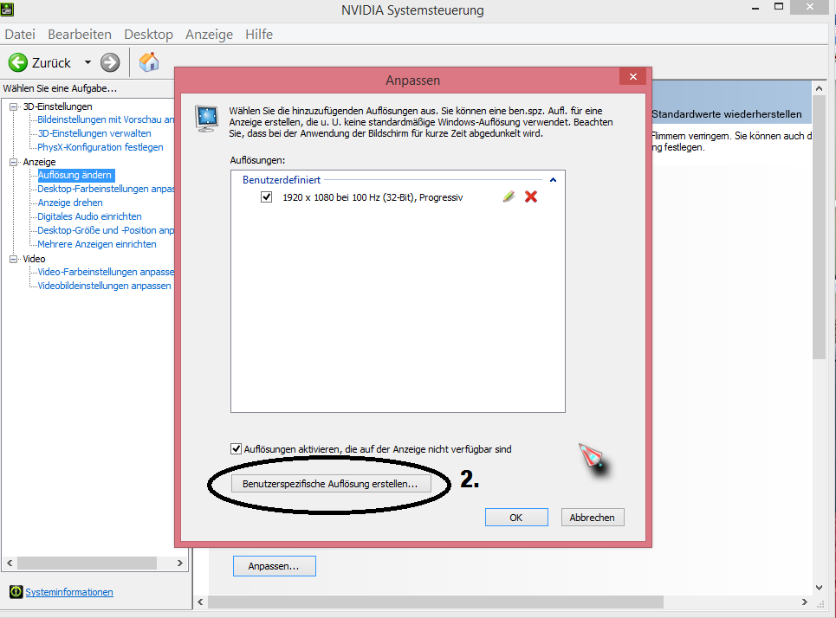The image size is (836, 618).
Task: Collapse the Anzeige tree node
Action: 14,162
